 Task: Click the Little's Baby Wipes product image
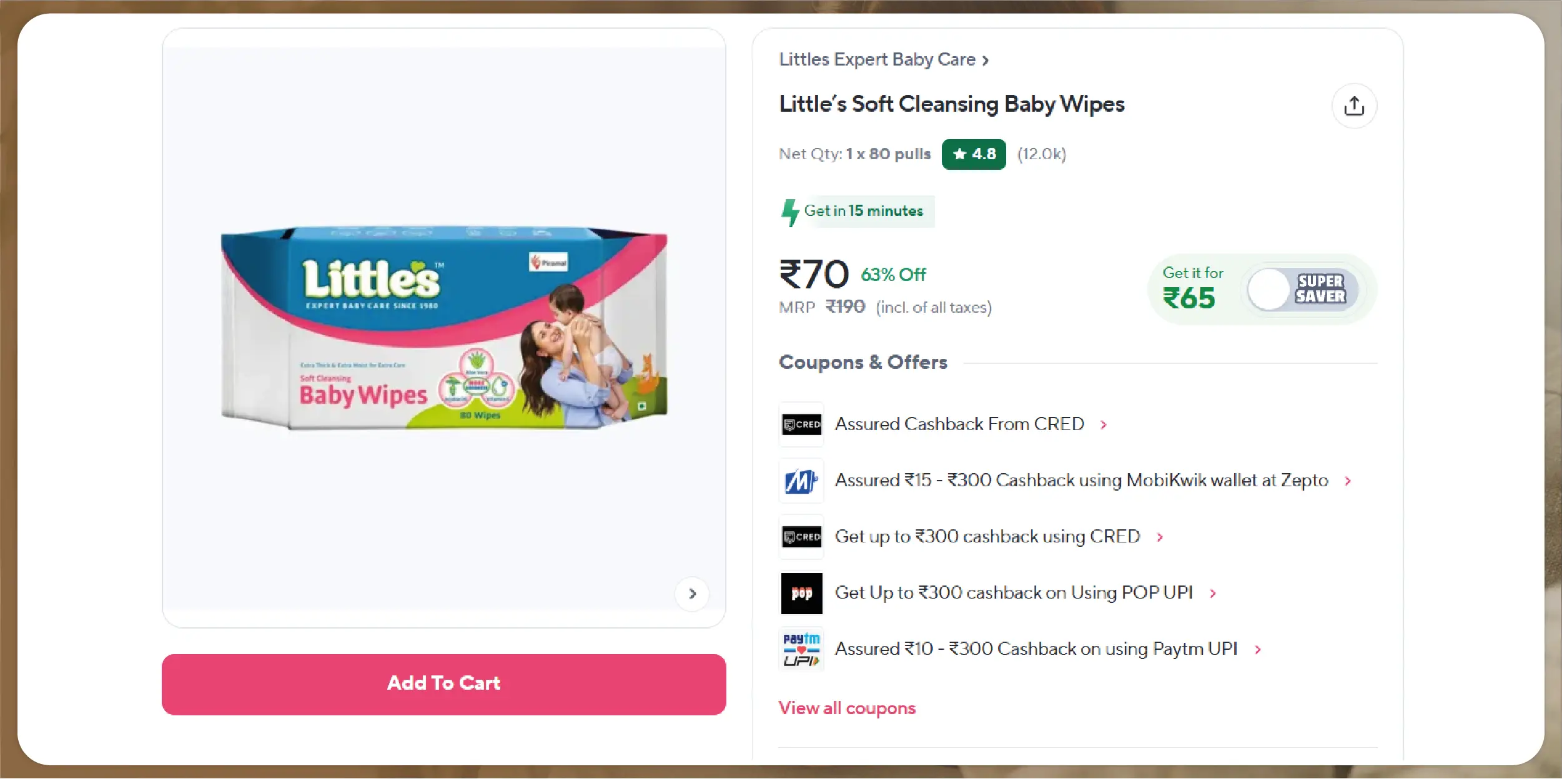pos(444,328)
